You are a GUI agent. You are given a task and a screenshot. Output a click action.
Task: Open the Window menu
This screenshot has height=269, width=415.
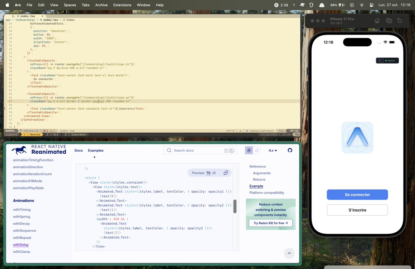pos(144,5)
